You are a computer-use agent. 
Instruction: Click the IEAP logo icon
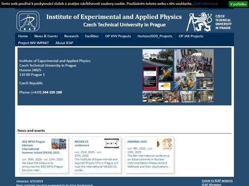tap(28, 21)
